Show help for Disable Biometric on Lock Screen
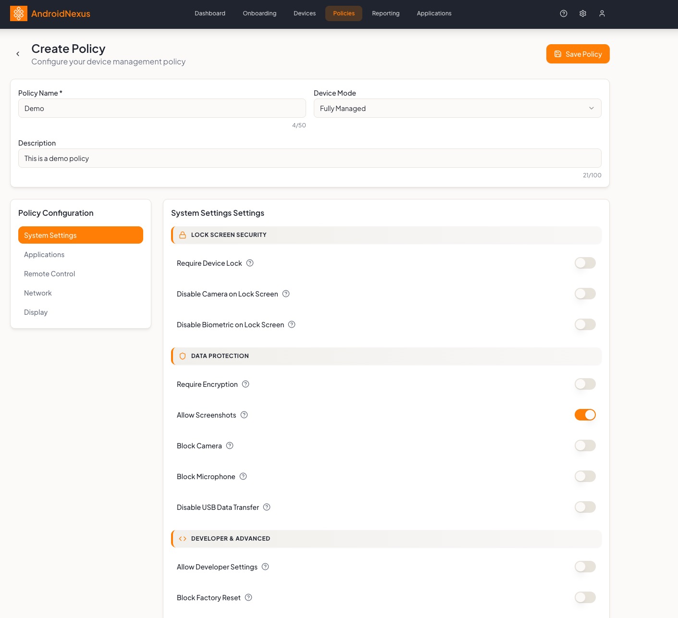Screen dimensions: 678x618 click(x=292, y=324)
